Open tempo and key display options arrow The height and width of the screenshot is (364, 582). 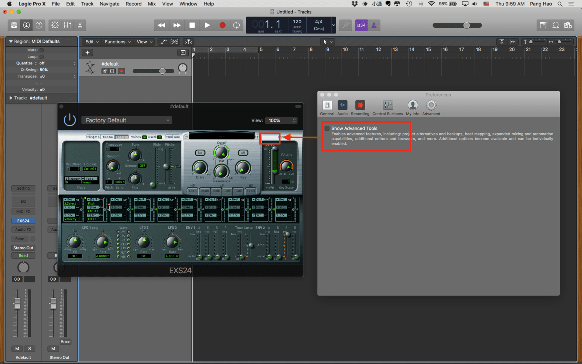(334, 25)
